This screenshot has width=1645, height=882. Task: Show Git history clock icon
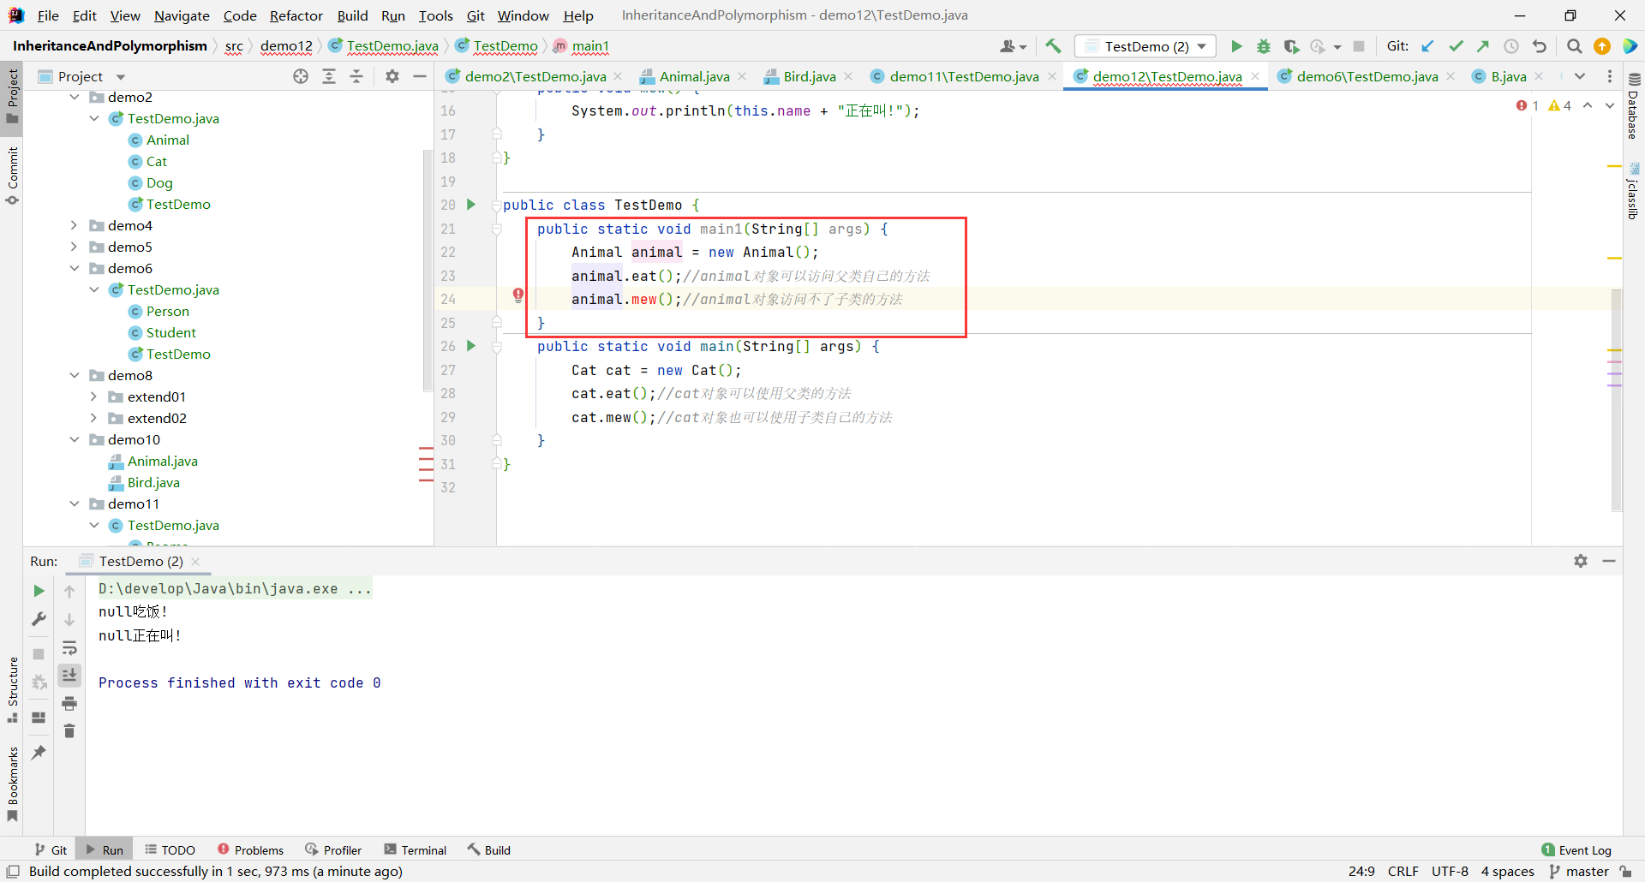(1511, 46)
